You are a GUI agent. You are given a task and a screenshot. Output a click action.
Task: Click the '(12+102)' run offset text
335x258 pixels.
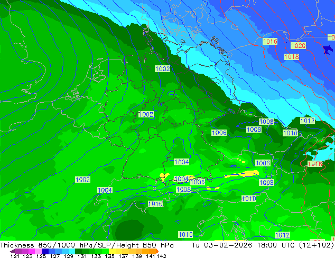pos(316,245)
